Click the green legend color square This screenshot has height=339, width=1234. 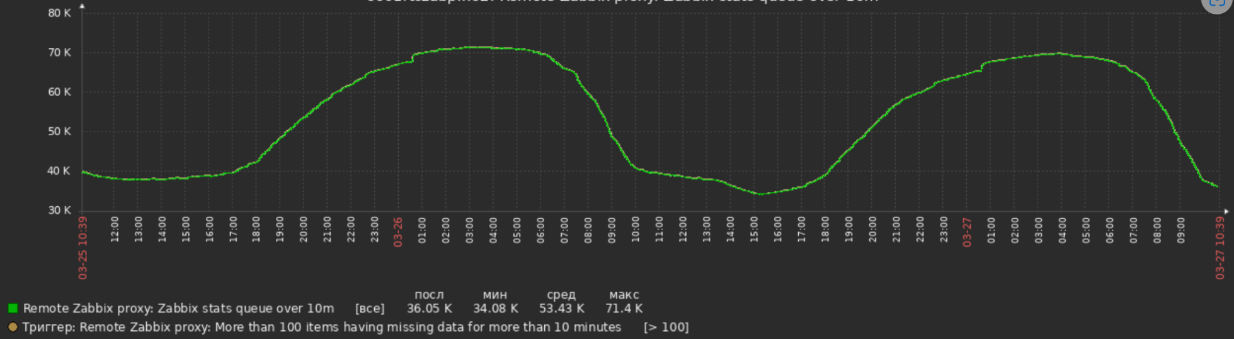(13, 308)
